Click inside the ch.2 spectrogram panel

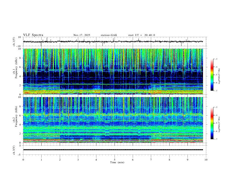click(113, 120)
